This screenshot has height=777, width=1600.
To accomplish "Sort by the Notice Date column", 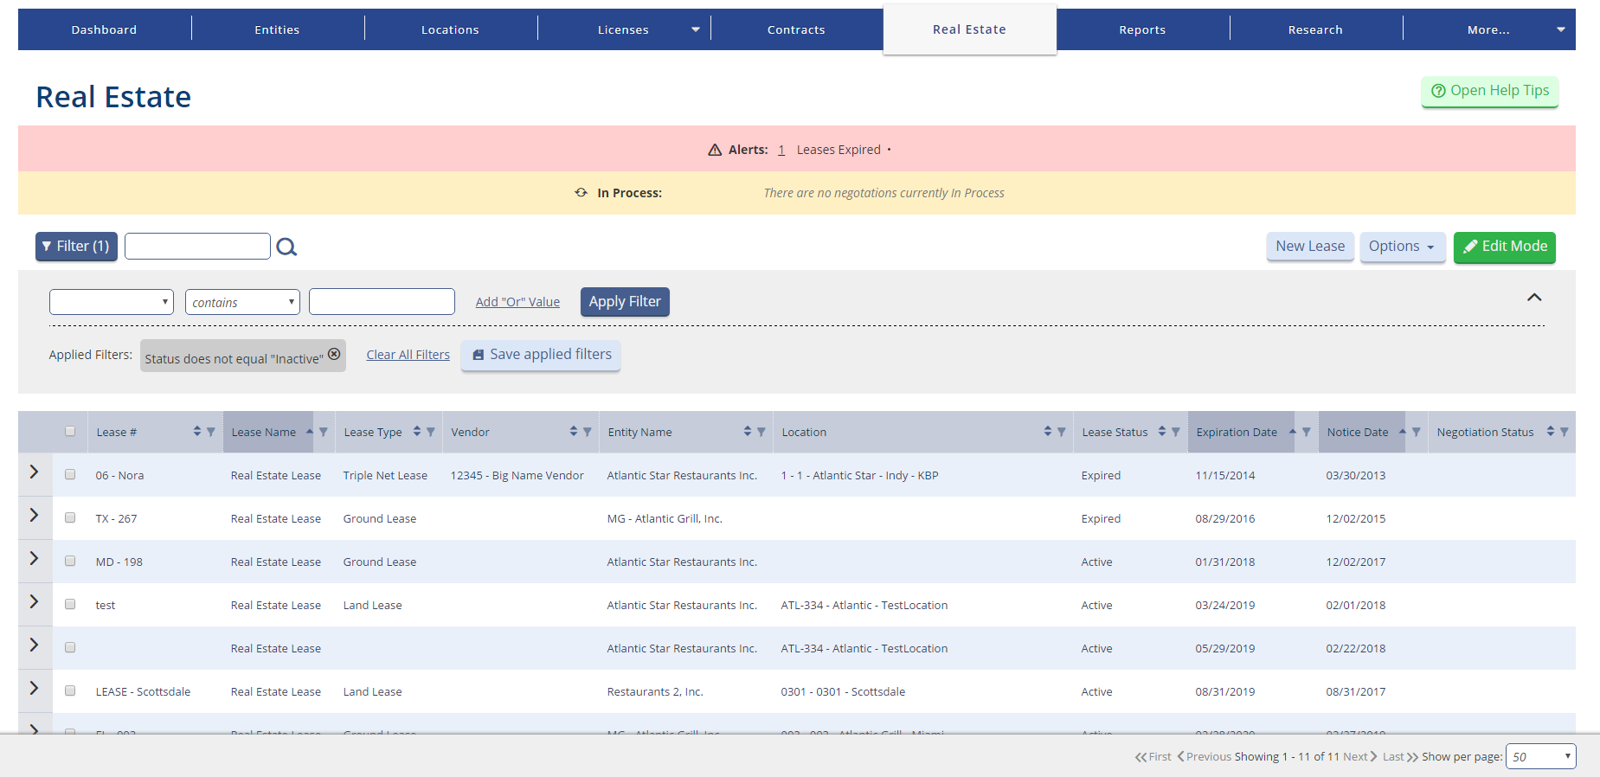I will pos(1403,432).
